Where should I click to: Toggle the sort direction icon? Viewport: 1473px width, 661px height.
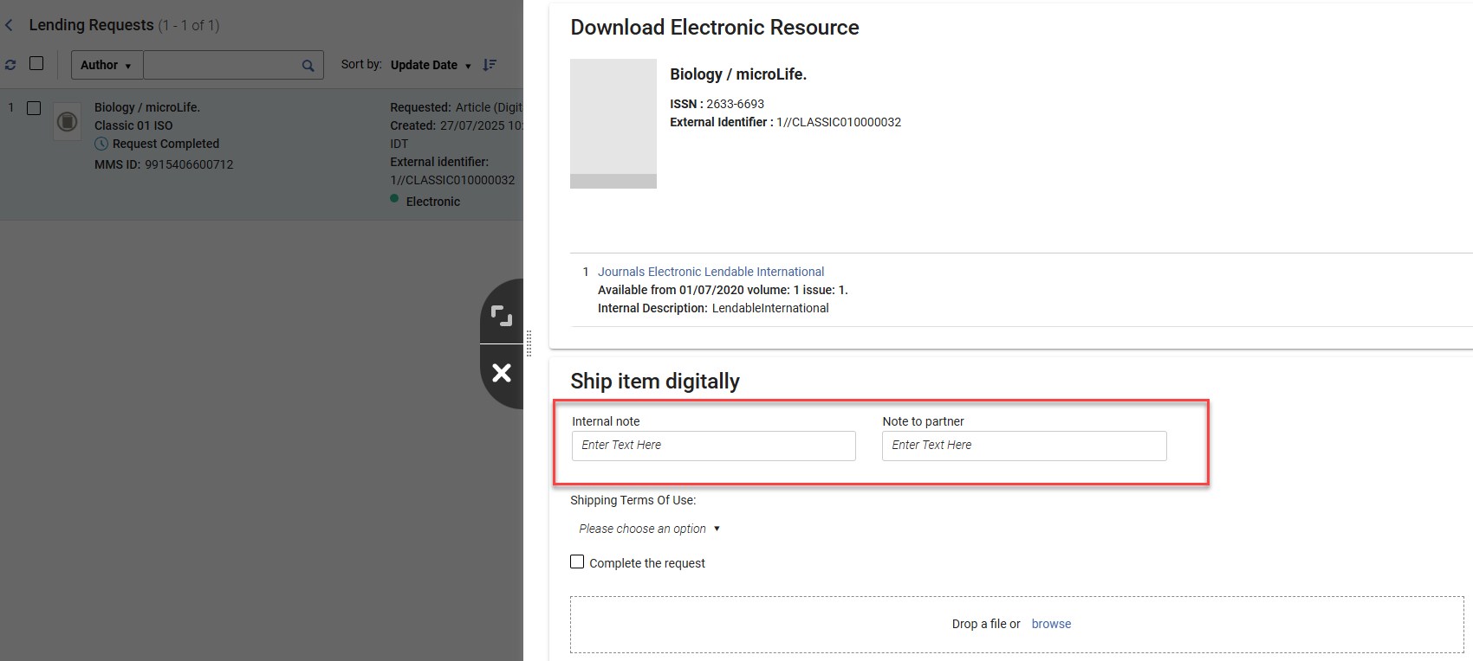tap(490, 65)
